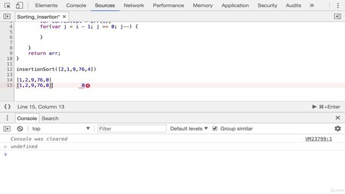The image size is (345, 194).
Task: Open console settings gear
Action: point(338,129)
